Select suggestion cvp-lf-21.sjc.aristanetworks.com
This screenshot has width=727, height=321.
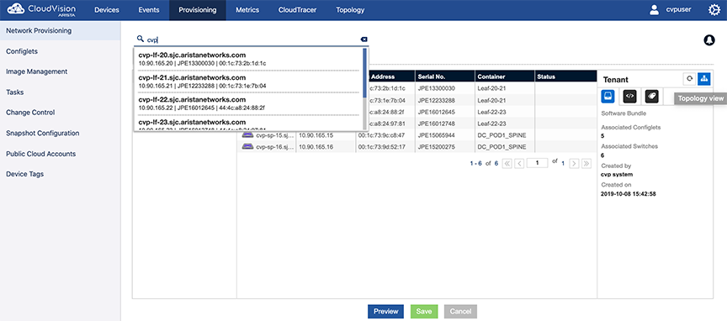tap(248, 82)
